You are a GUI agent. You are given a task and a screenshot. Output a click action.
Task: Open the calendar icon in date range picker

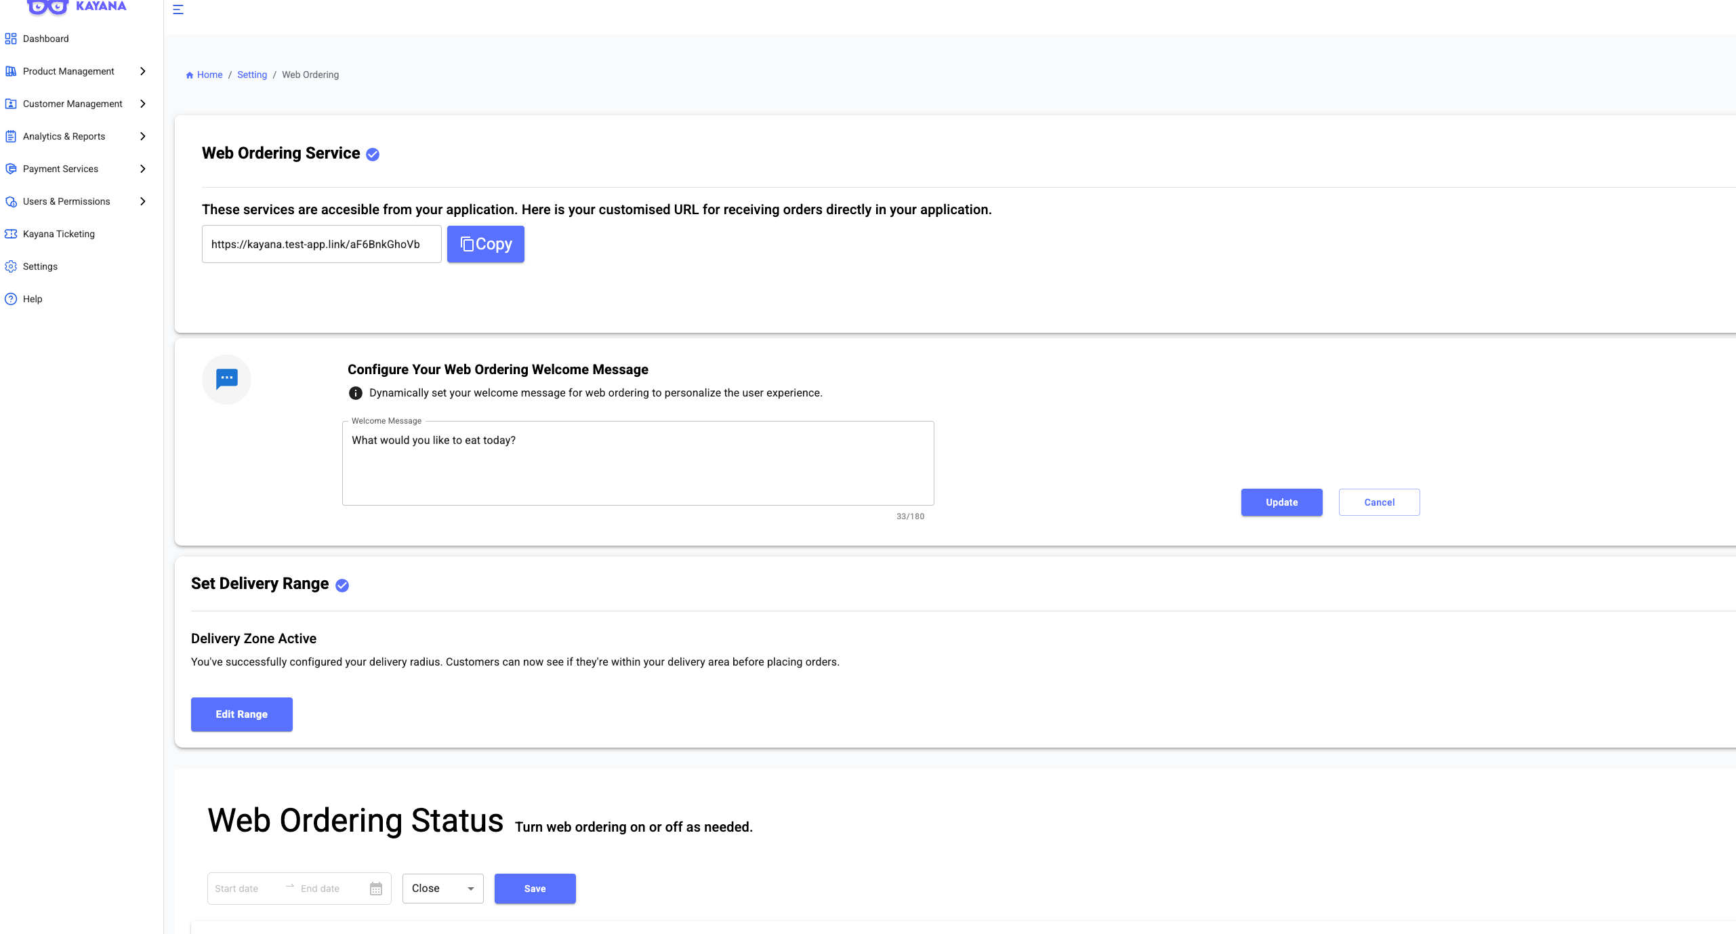[376, 889]
